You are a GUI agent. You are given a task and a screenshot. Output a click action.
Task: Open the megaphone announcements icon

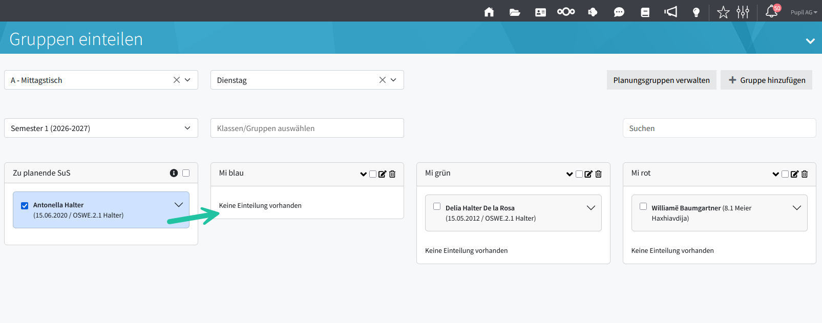pyautogui.click(x=670, y=12)
